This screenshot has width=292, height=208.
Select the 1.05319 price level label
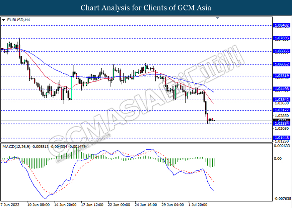coord(282,76)
